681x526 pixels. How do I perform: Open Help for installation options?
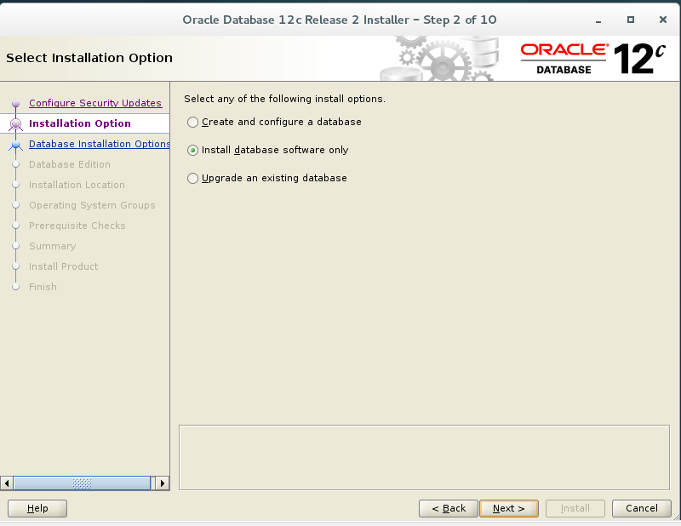(x=37, y=508)
